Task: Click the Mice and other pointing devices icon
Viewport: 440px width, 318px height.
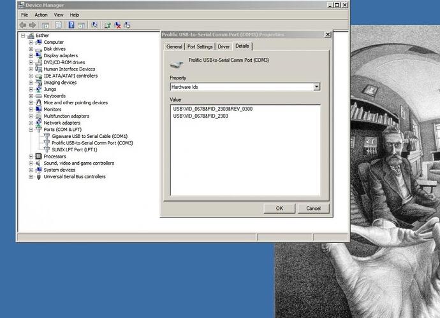Action: click(x=39, y=103)
